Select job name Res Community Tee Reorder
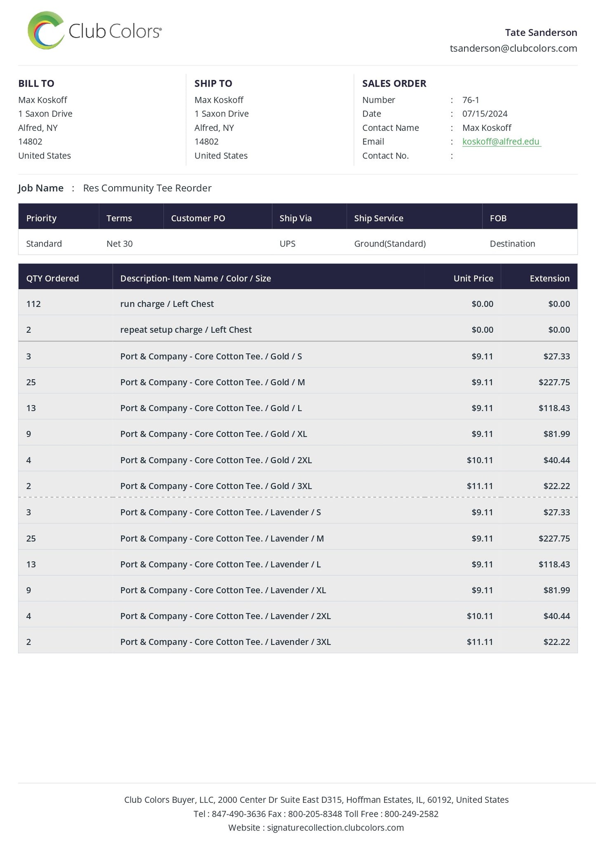 (x=147, y=188)
